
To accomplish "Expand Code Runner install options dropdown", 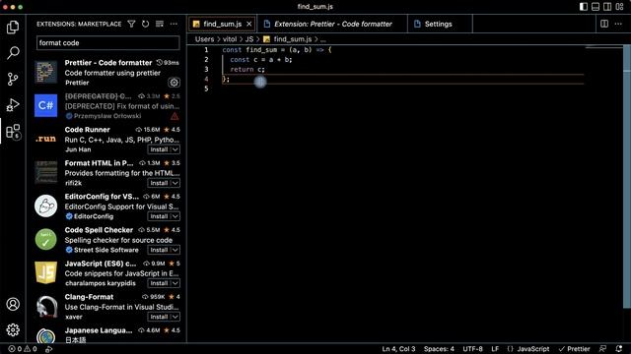I will coord(175,149).
